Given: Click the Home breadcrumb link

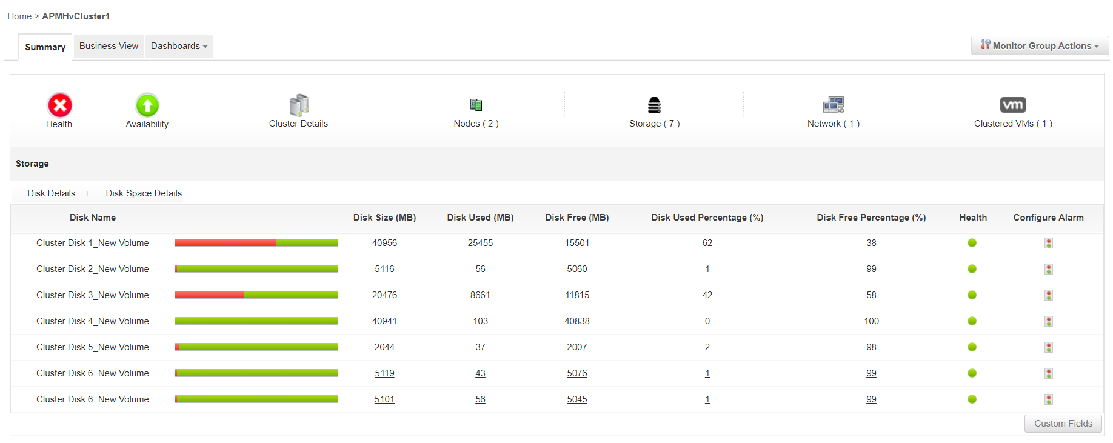Looking at the screenshot, I should pyautogui.click(x=19, y=16).
